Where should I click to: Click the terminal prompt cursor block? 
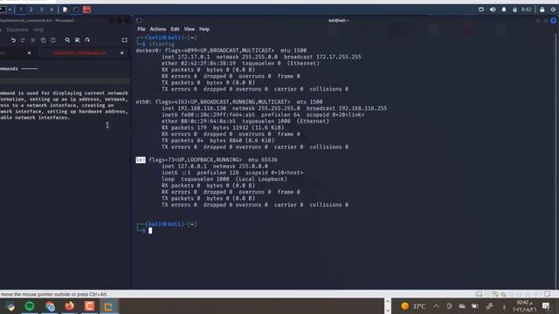150,230
